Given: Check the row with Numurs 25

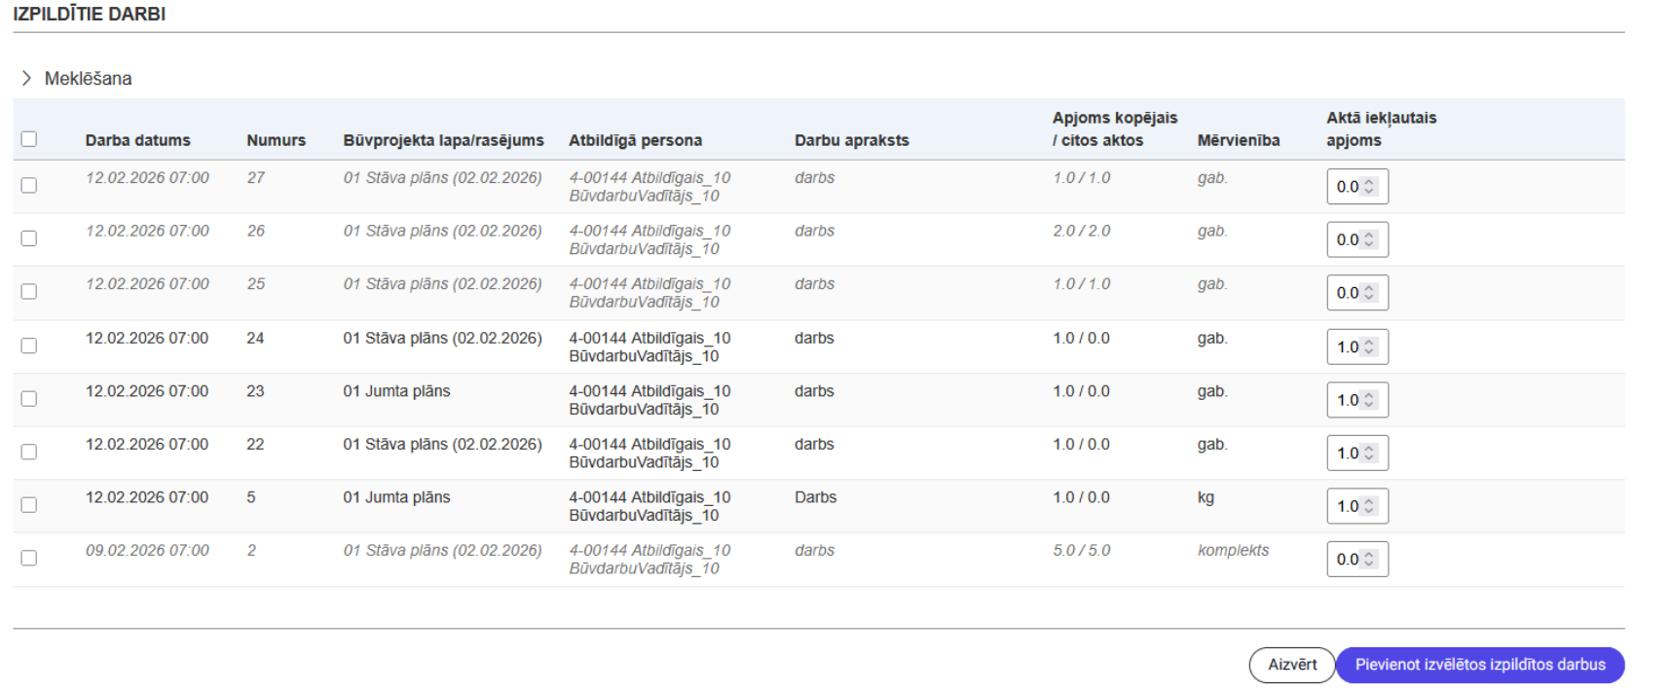Looking at the screenshot, I should (29, 291).
